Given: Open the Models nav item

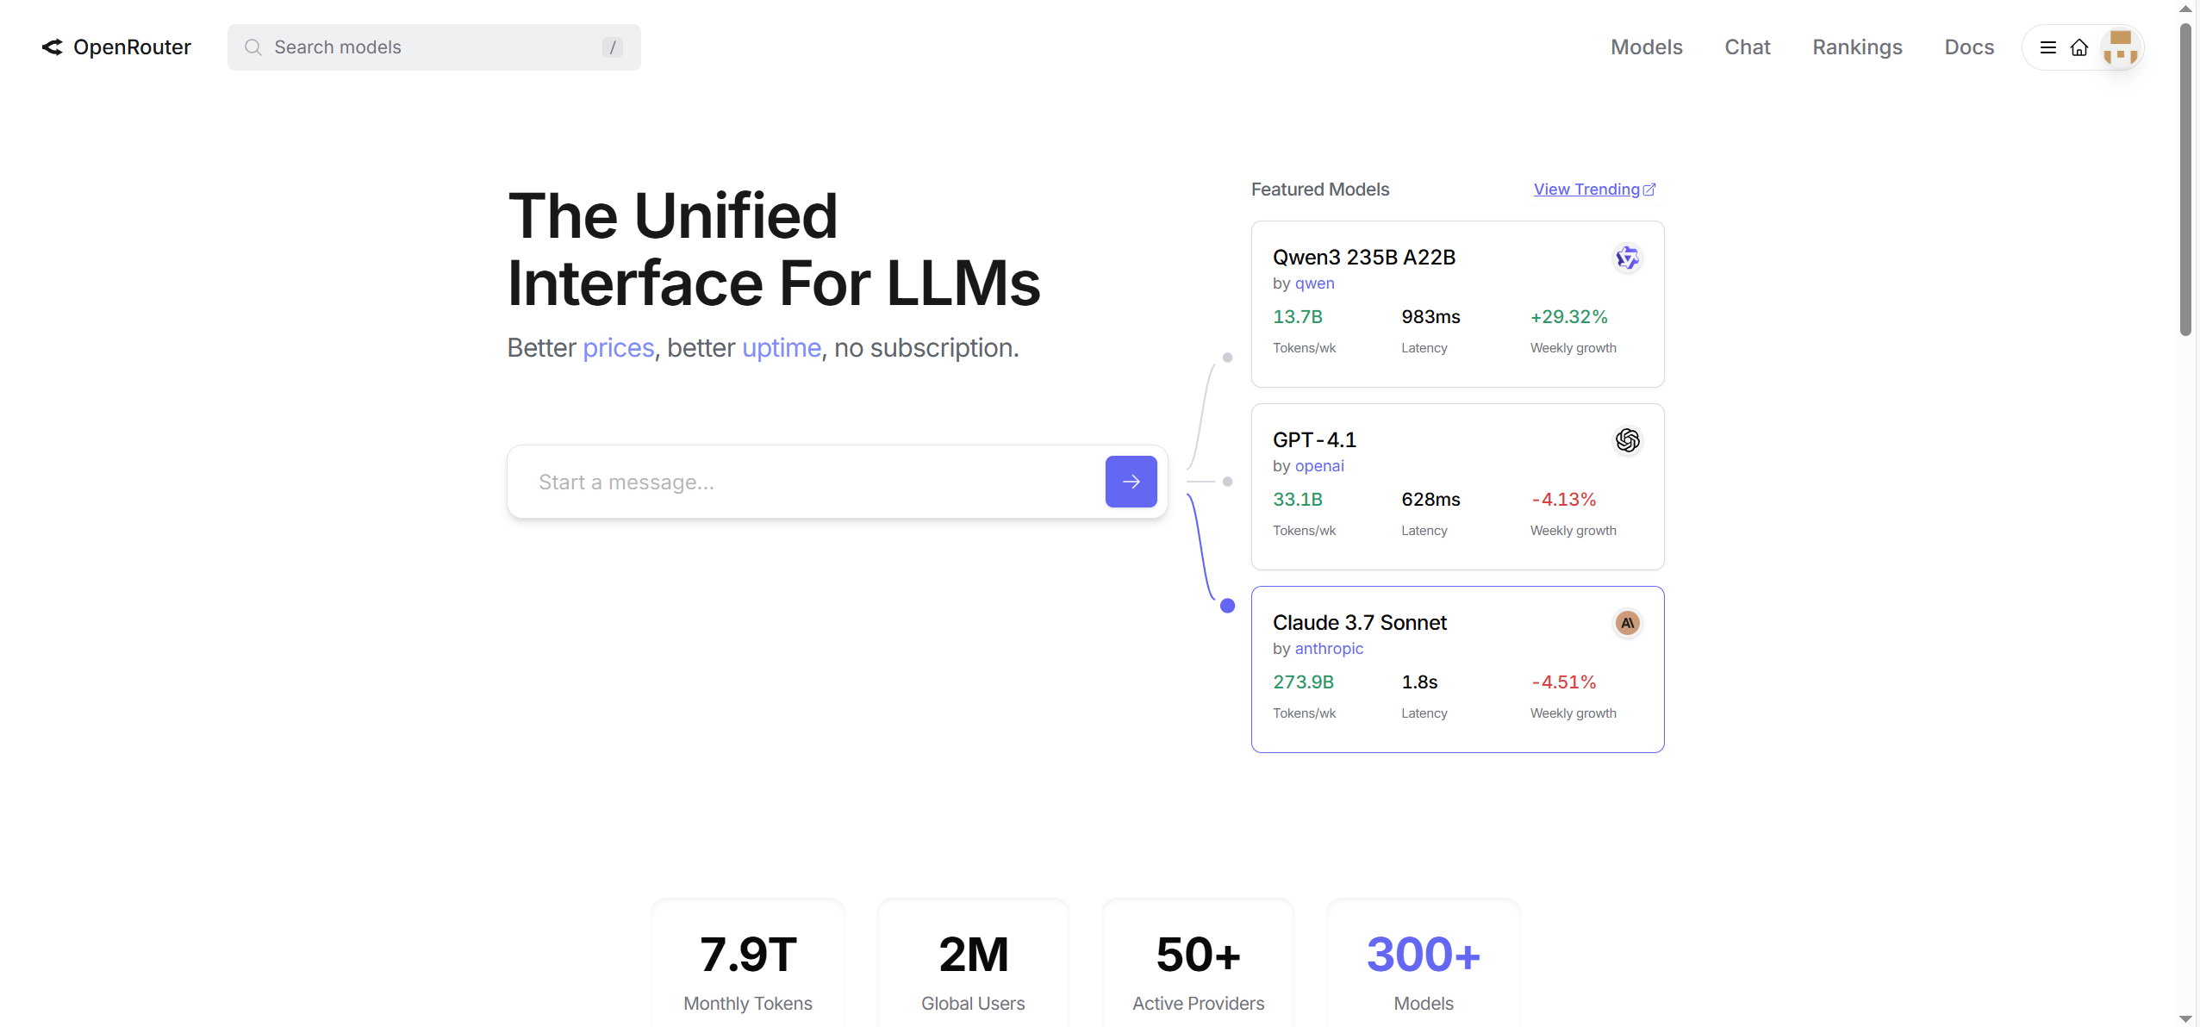Looking at the screenshot, I should pyautogui.click(x=1646, y=47).
